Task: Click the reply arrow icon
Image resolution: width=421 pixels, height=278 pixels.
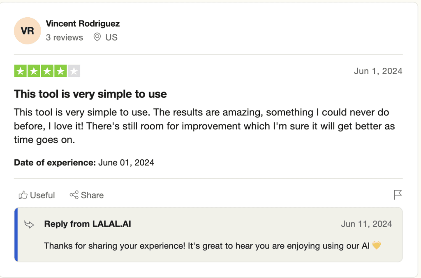Action: click(x=29, y=224)
